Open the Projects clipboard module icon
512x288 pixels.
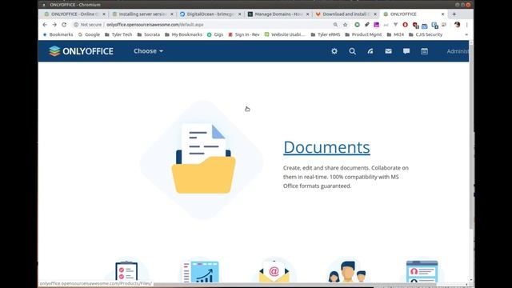coord(126,271)
